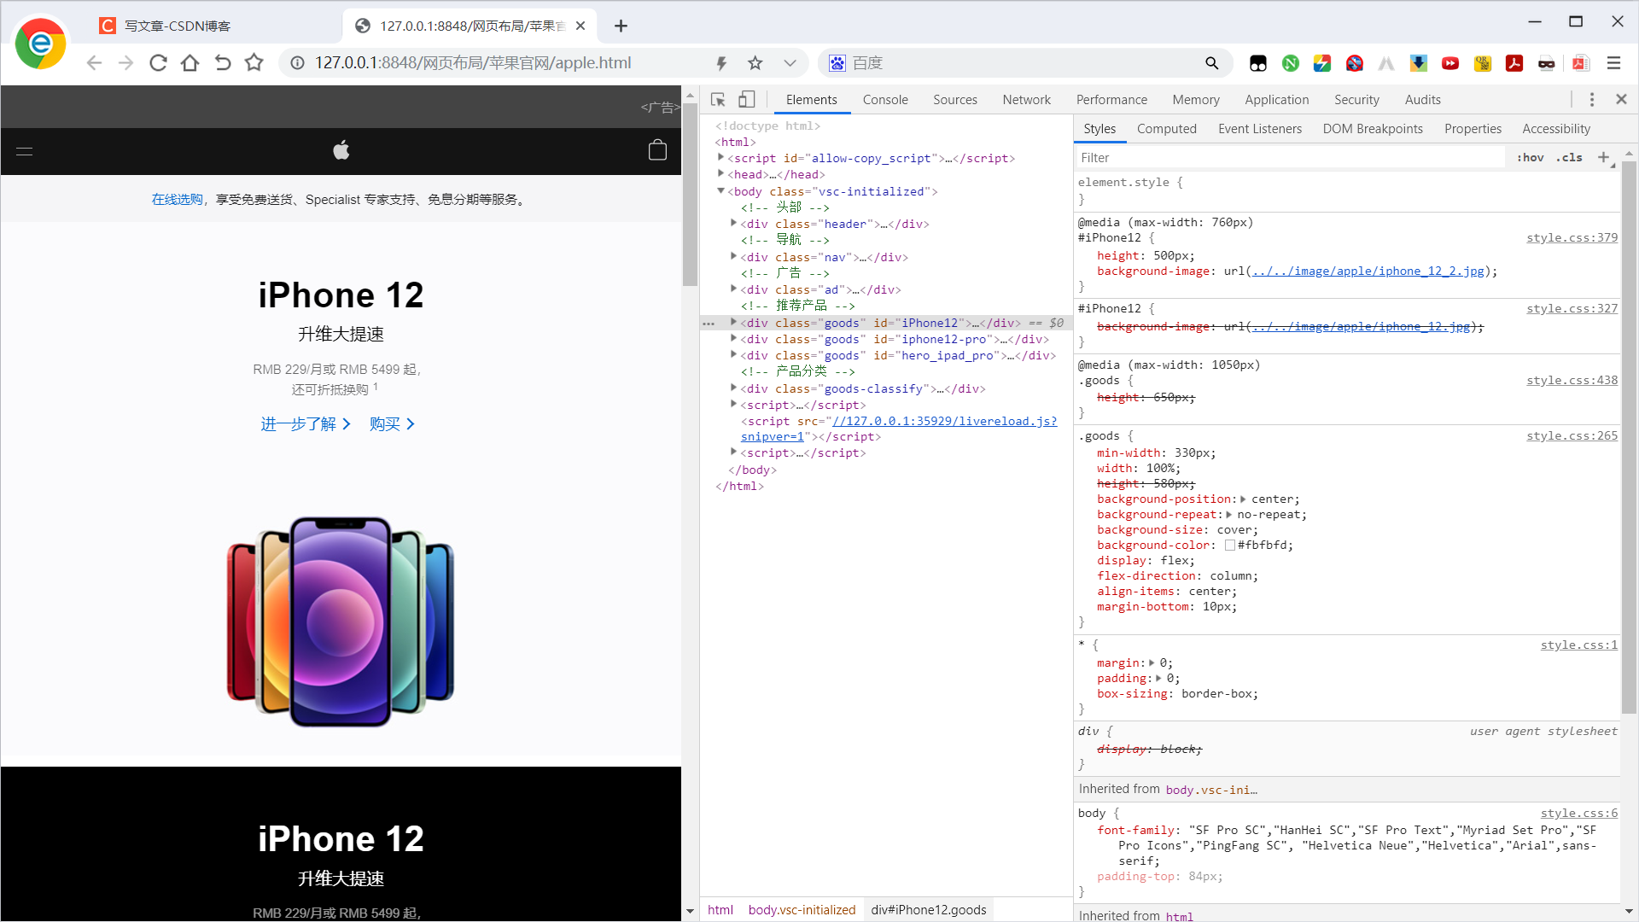Viewport: 1639px width, 922px height.
Task: Toggle the .cls class editor
Action: (1569, 158)
